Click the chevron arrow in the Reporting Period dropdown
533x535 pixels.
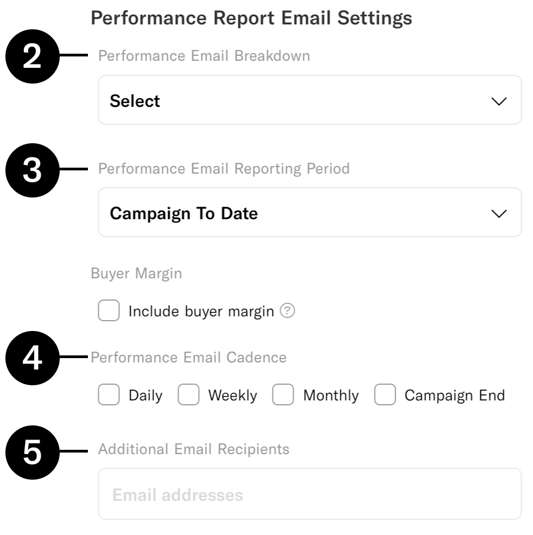tap(498, 213)
